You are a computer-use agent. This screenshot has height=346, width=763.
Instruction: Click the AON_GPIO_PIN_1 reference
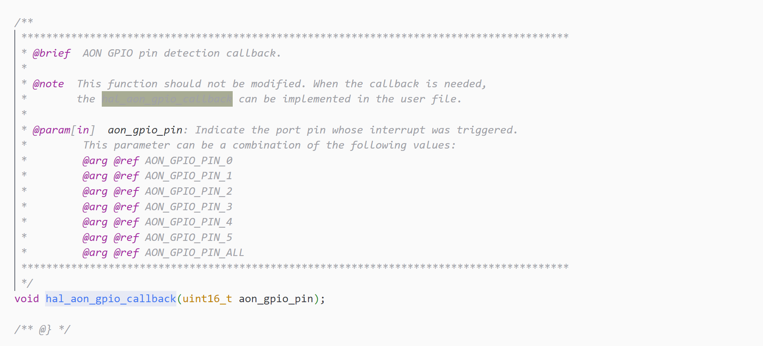[188, 176]
